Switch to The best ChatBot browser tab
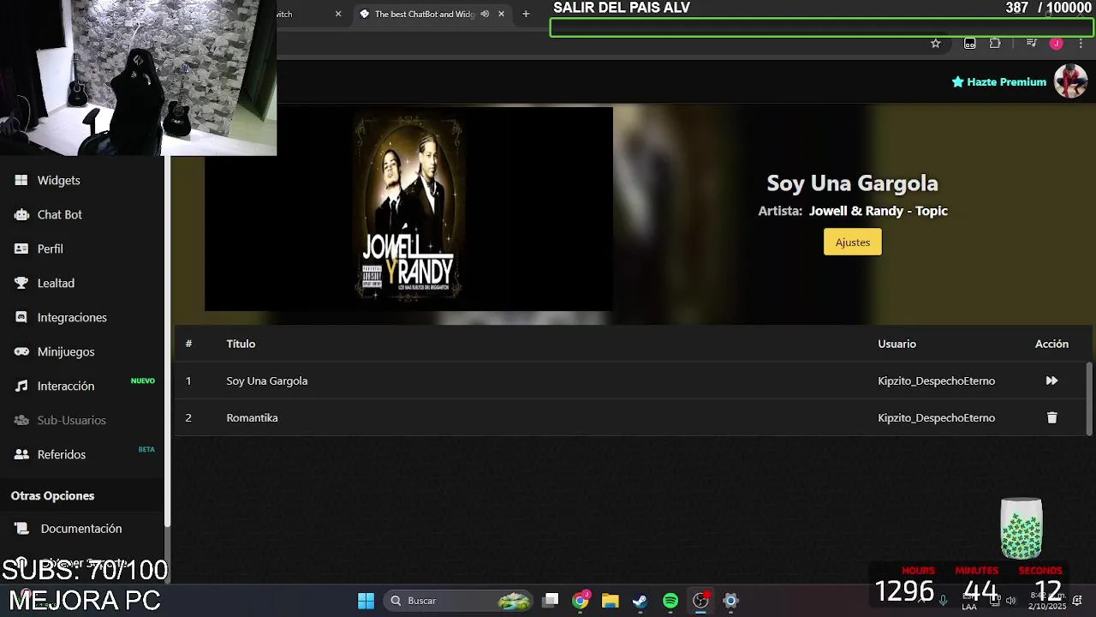This screenshot has width=1096, height=617. 424,14
